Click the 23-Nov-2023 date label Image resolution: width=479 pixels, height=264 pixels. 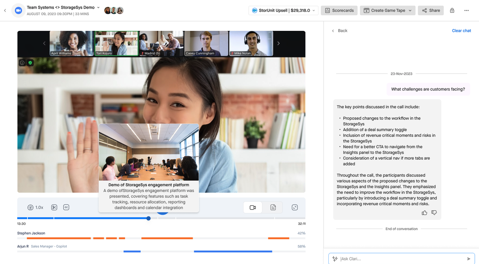pyautogui.click(x=401, y=74)
